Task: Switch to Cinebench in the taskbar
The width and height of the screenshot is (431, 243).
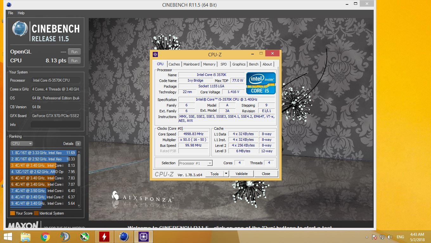Action: (124, 237)
